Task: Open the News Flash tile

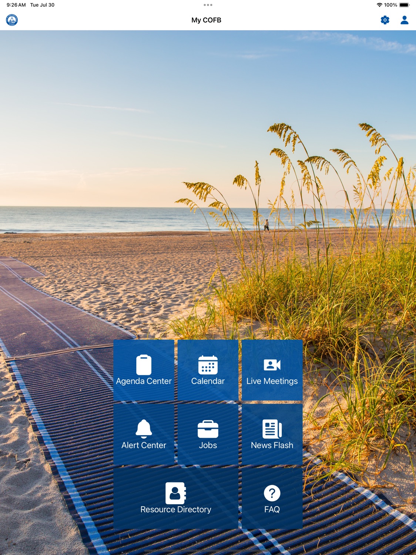Action: click(272, 434)
